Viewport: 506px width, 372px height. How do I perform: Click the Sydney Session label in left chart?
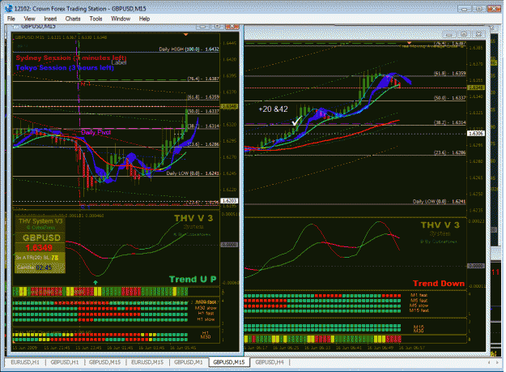point(71,58)
